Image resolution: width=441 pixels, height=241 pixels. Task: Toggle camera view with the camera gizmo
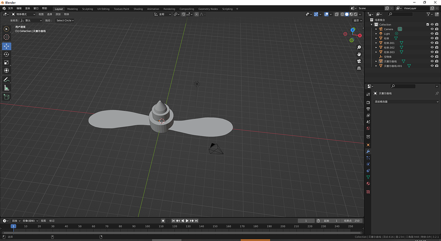point(359,61)
